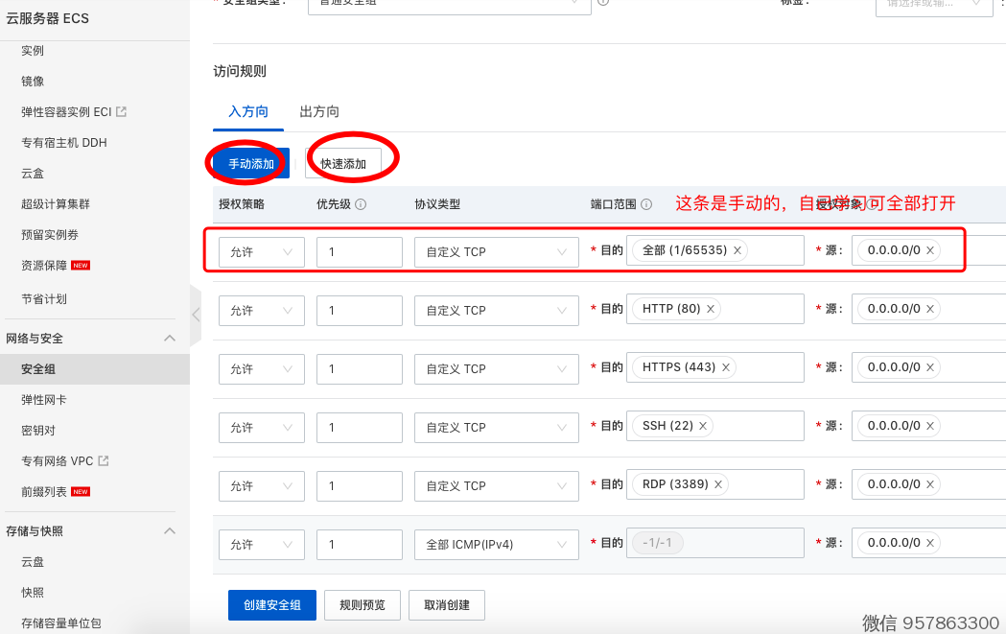Click the 创建安全组 button
The image size is (1006, 634).
coord(272,605)
